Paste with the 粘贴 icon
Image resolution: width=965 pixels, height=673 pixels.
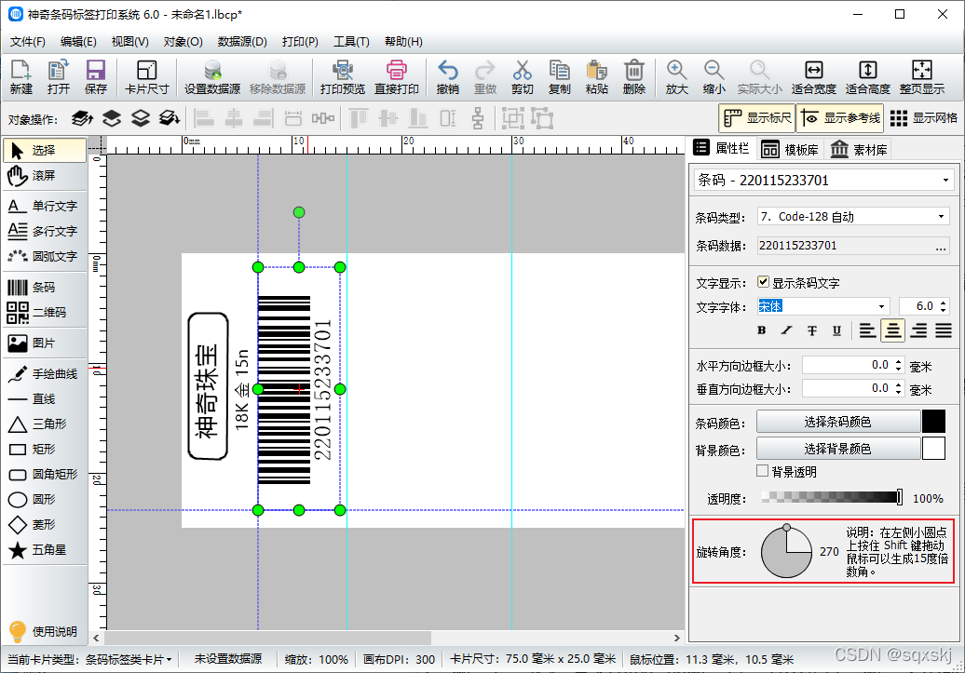click(x=596, y=77)
